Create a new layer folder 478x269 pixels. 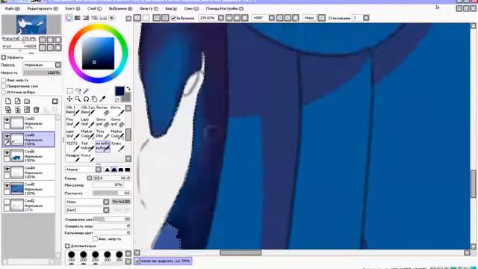click(x=27, y=102)
